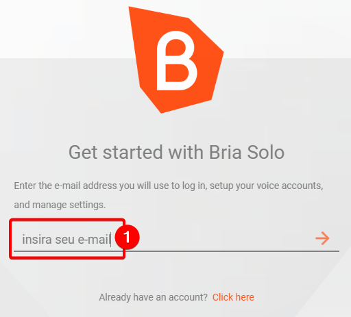
Task: Focus the email address input field
Action: point(176,239)
